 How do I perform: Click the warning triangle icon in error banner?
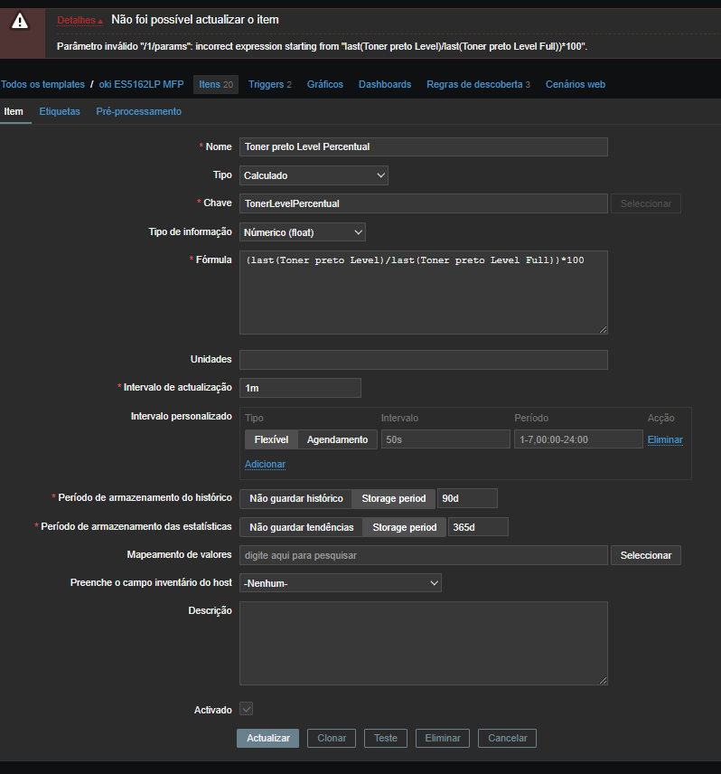(22, 22)
